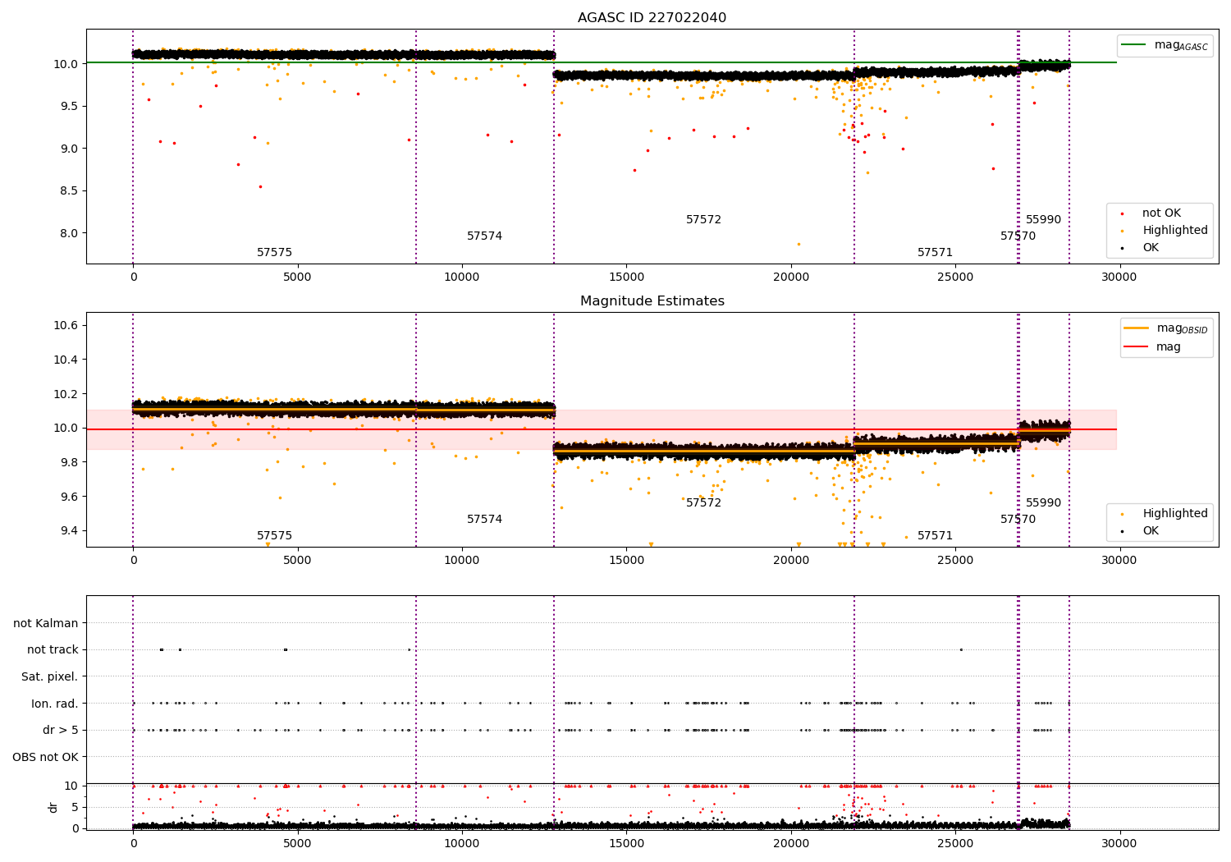The height and width of the screenshot is (862, 1231).
Task: Click the 'not Kalman' axis label
Action: pyautogui.click(x=46, y=624)
